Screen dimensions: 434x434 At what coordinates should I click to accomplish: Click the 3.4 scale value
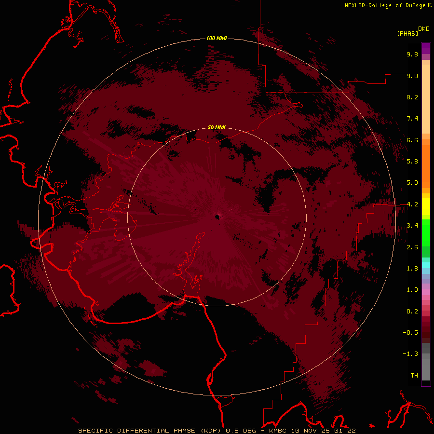click(412, 226)
